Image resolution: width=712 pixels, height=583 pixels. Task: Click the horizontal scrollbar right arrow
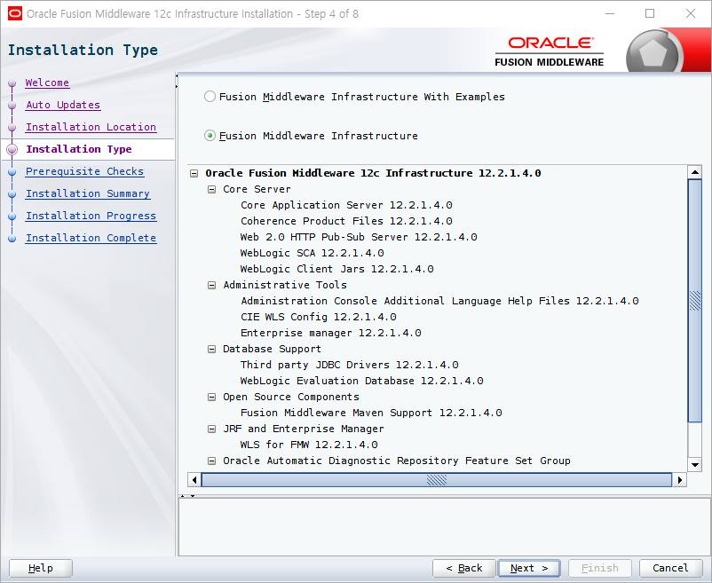pos(680,479)
